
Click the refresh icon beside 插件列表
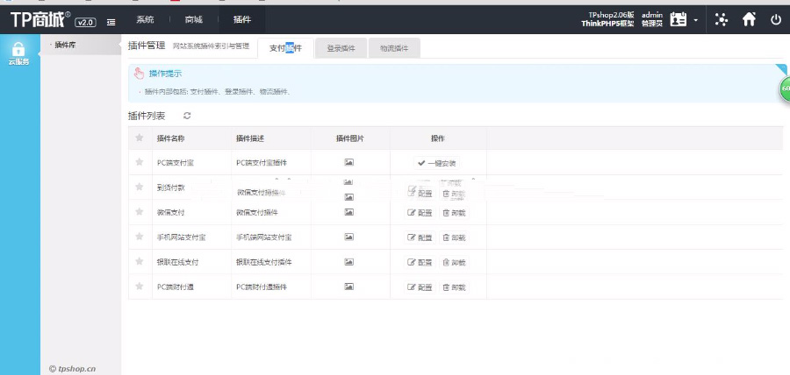[187, 116]
